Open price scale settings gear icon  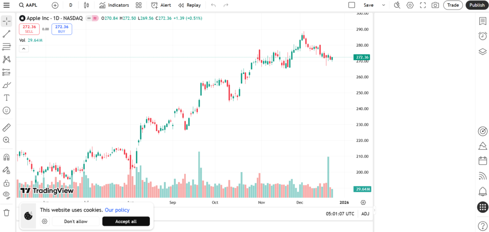tap(363, 202)
